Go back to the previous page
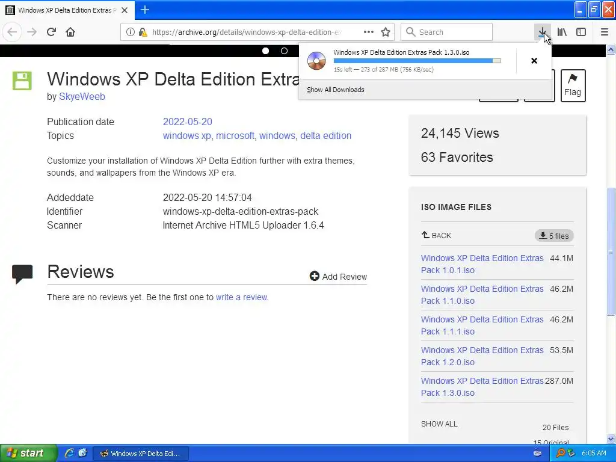Screen dimensions: 616x462 (x=12, y=32)
